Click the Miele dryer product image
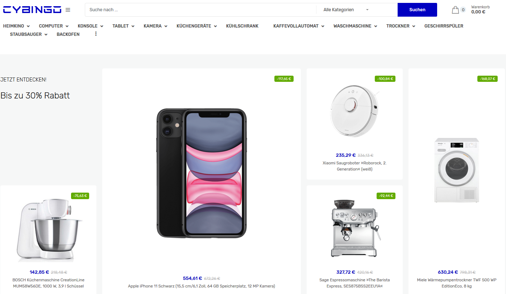 point(457,170)
